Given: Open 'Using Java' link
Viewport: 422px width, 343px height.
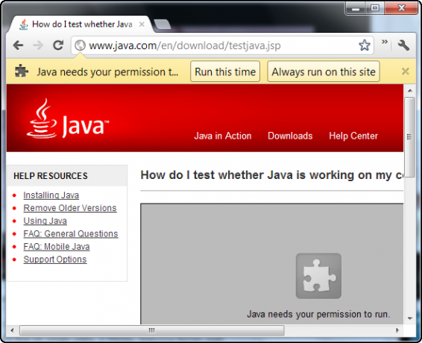Looking at the screenshot, I should tap(45, 221).
